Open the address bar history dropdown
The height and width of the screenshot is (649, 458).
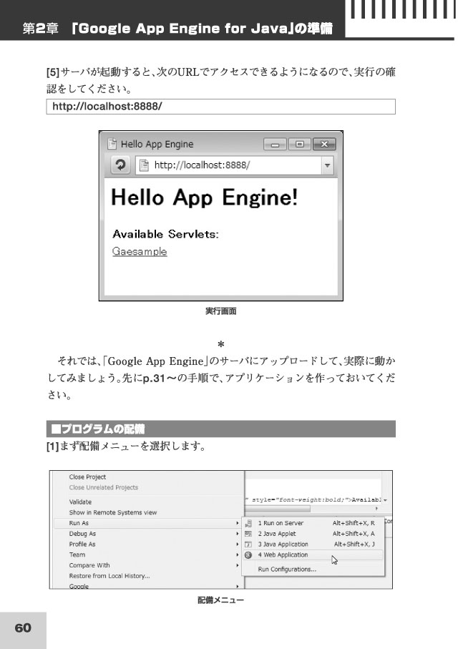pyautogui.click(x=328, y=165)
